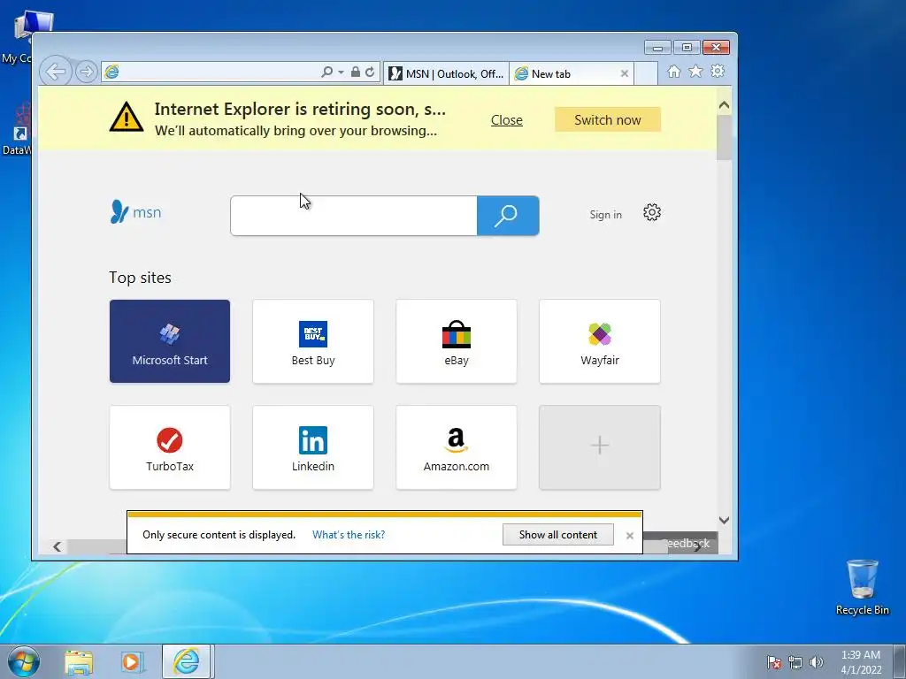Add a top site with the plus tile

[x=600, y=447]
